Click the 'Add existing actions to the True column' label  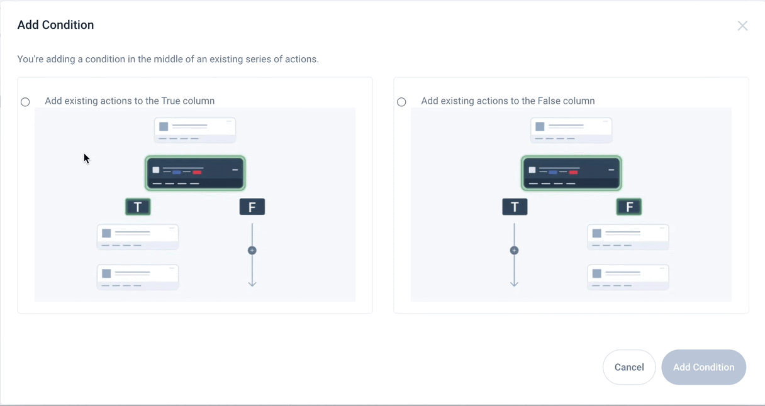click(x=130, y=101)
